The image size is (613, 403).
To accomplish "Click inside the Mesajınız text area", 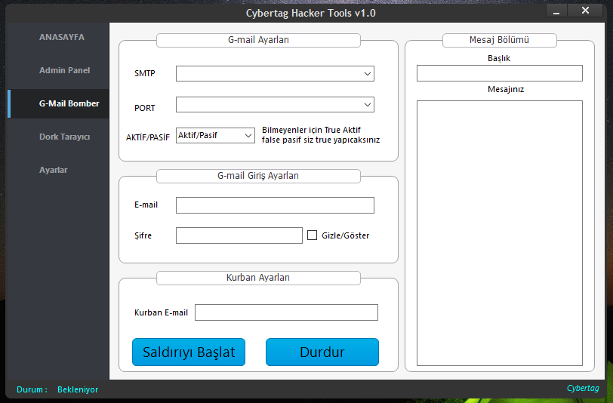I will pos(499,233).
